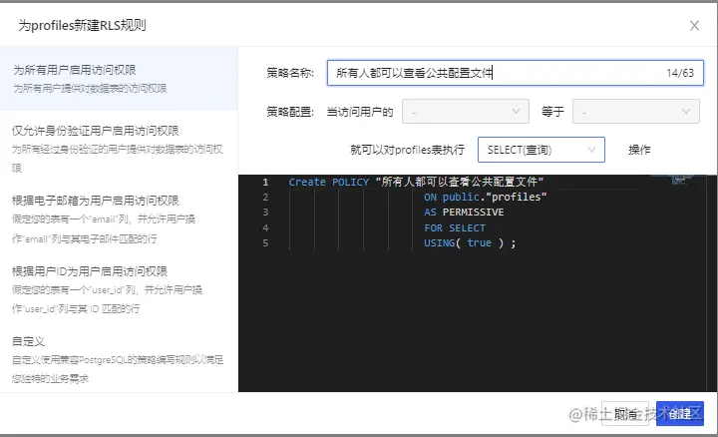
Task: Click the chevron of the 等于 dropdown
Action: (685, 112)
